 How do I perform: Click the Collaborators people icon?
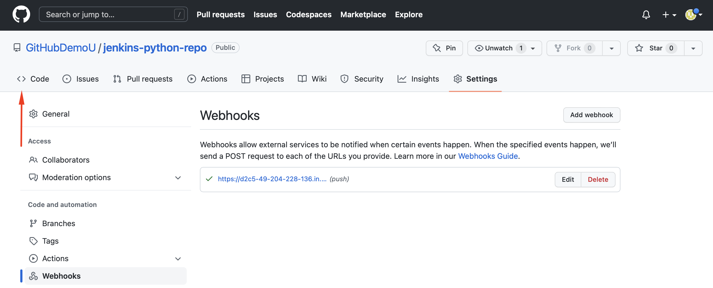(x=33, y=160)
